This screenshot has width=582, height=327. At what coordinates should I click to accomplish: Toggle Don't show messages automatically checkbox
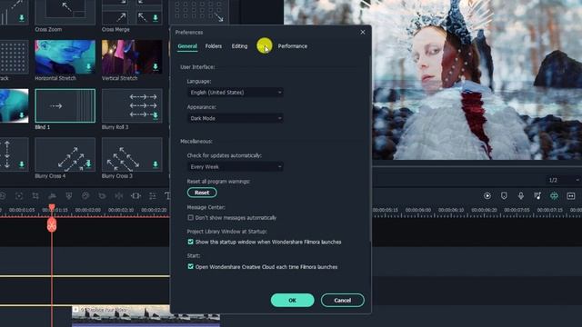[190, 218]
